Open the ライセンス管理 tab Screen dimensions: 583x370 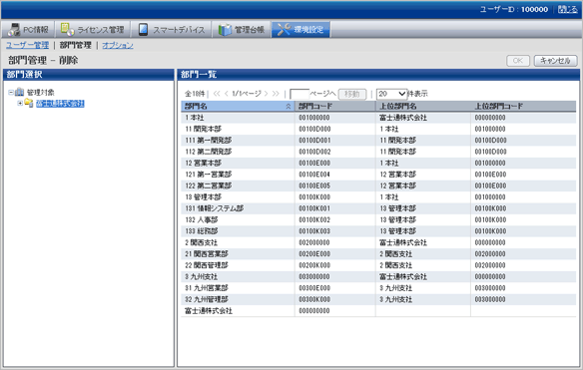click(x=93, y=29)
